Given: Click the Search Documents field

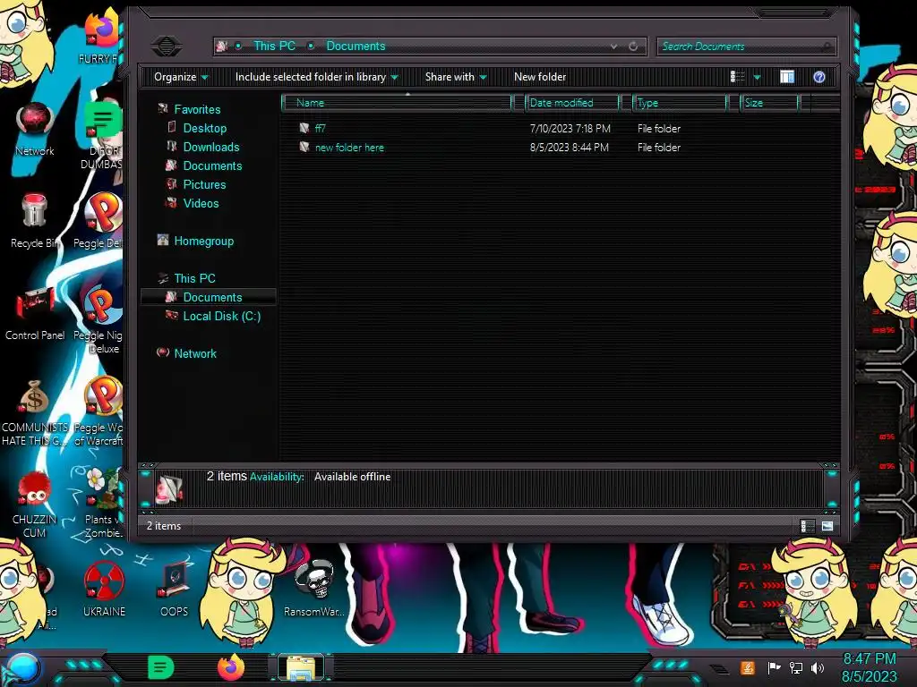Looking at the screenshot, I should [x=746, y=47].
